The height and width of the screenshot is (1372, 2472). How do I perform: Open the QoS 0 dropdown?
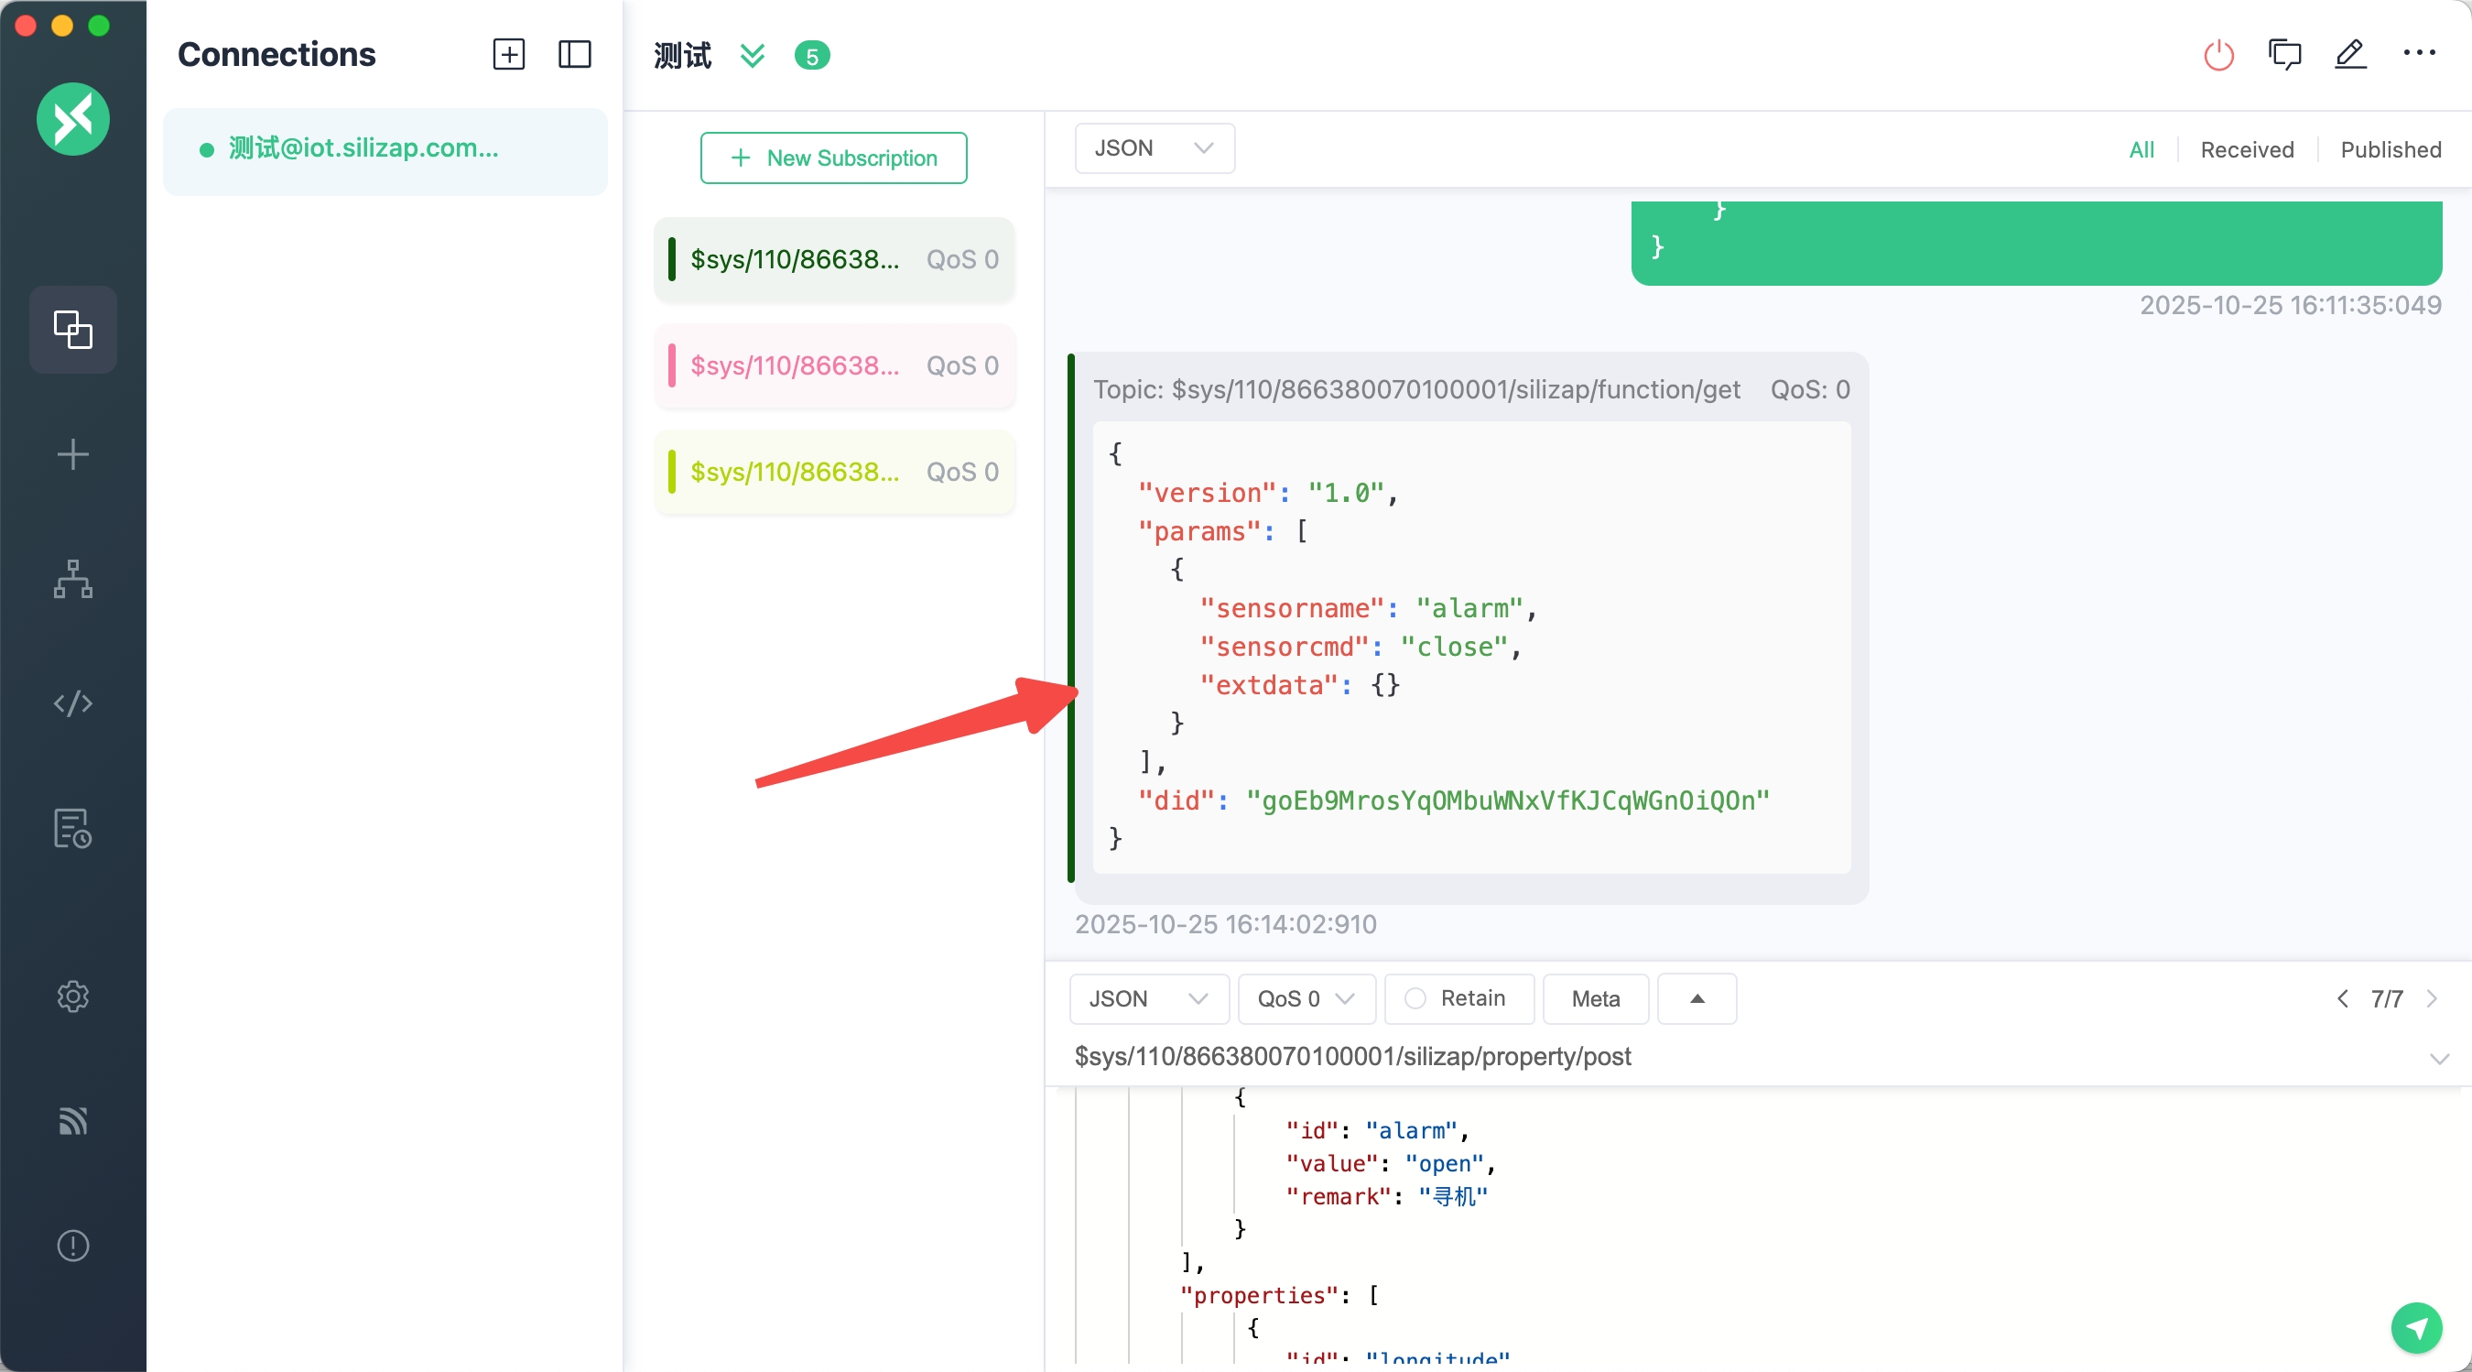coord(1306,998)
